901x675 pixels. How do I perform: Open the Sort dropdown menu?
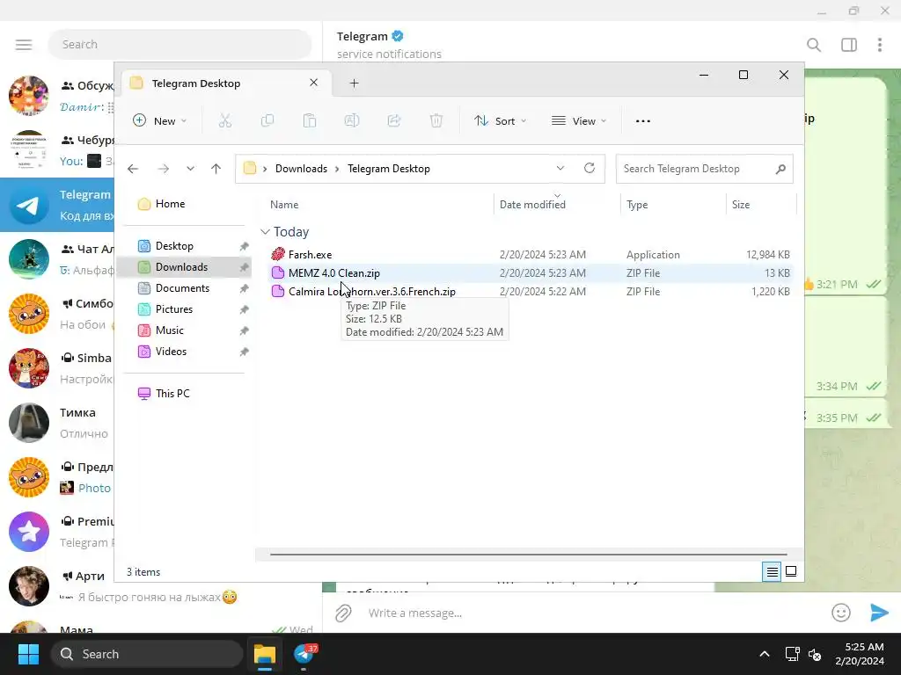pos(500,120)
